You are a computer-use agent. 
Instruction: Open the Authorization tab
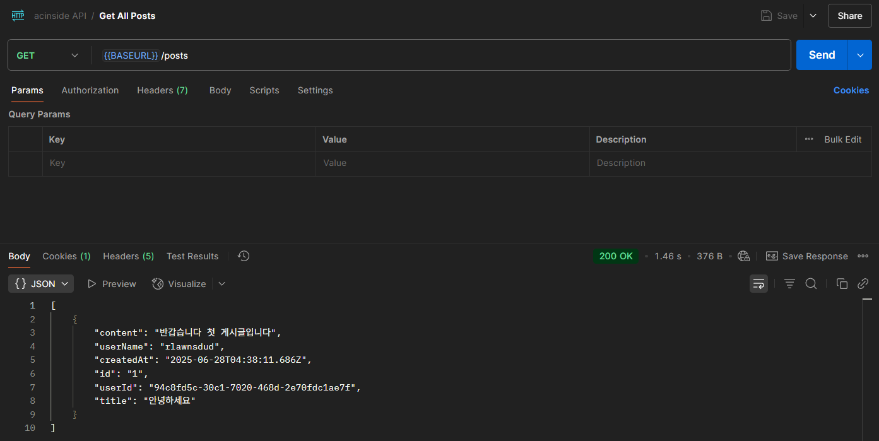point(90,90)
